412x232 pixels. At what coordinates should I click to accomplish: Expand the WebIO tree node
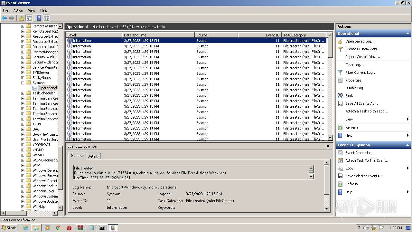[23, 155]
